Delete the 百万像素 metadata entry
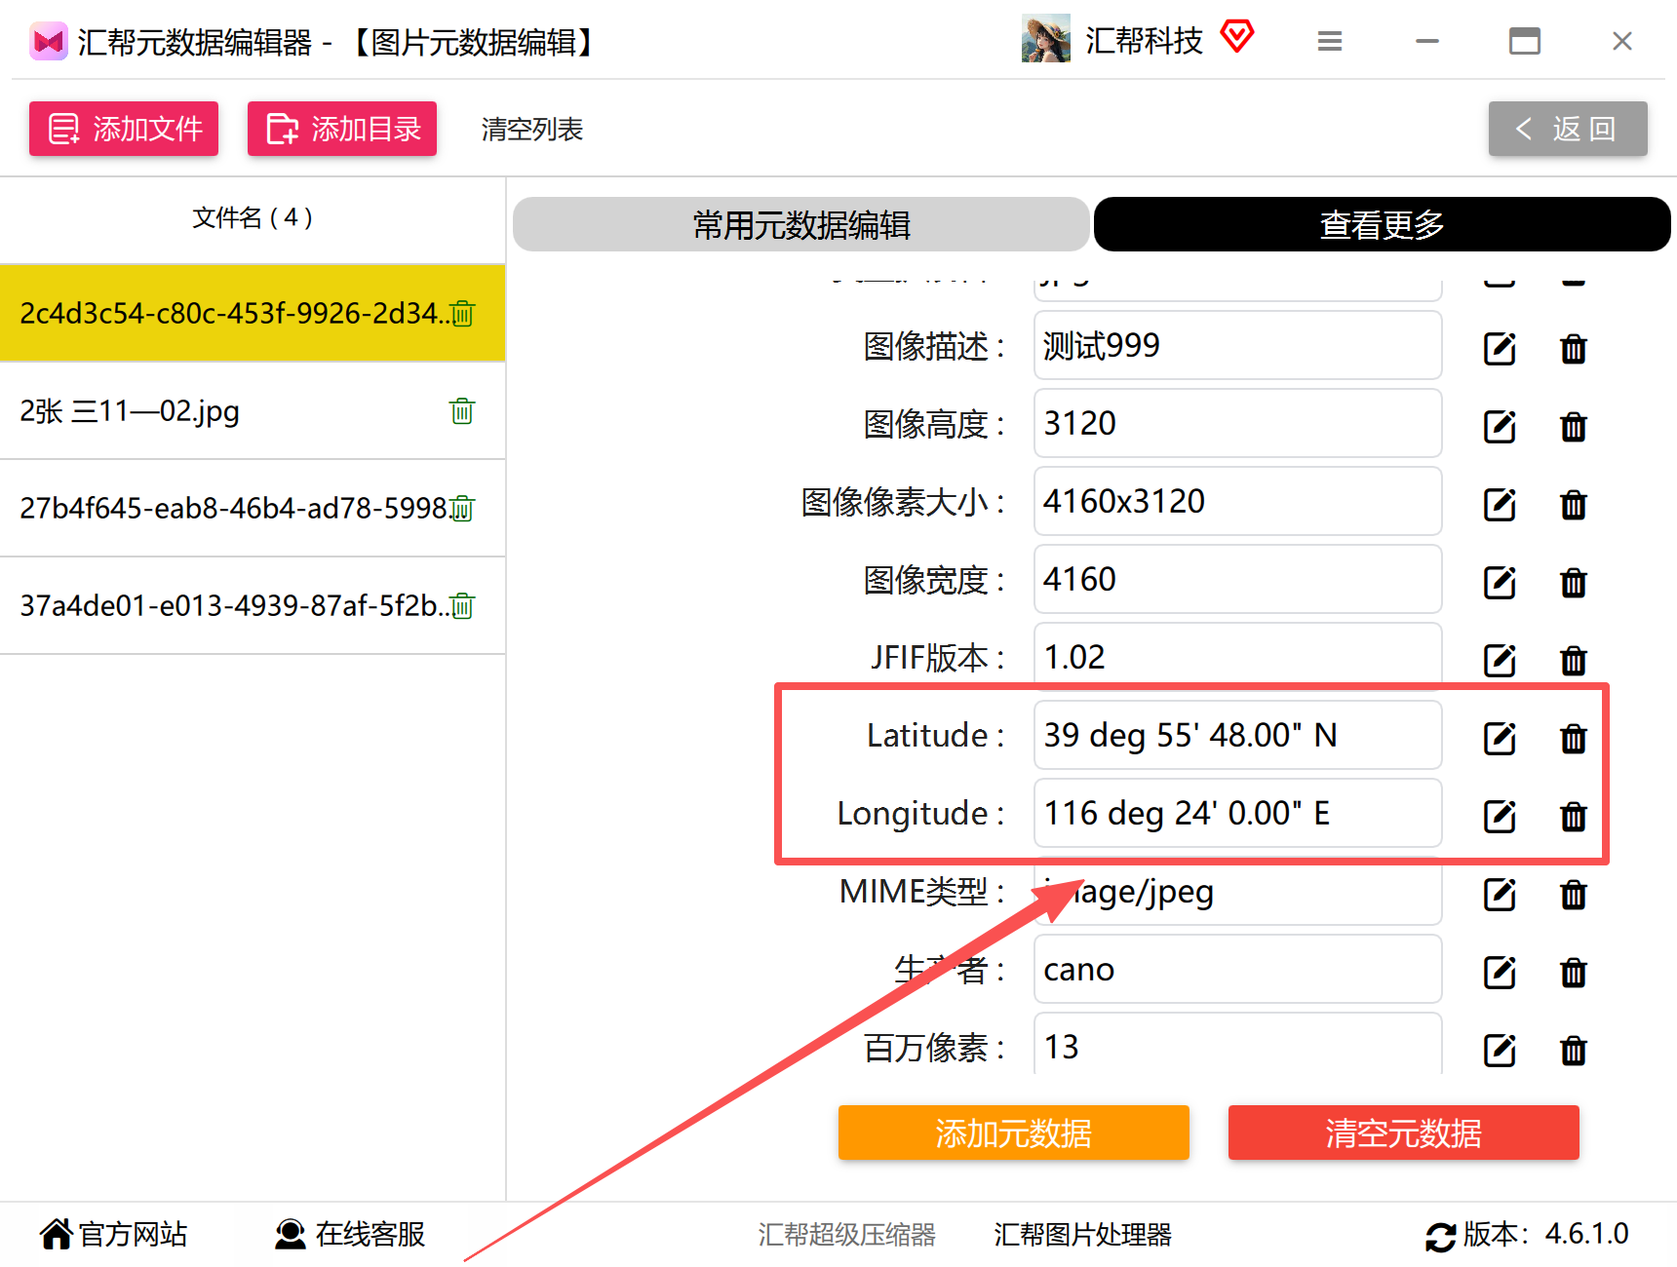Viewport: 1677px width, 1267px height. [1574, 1050]
